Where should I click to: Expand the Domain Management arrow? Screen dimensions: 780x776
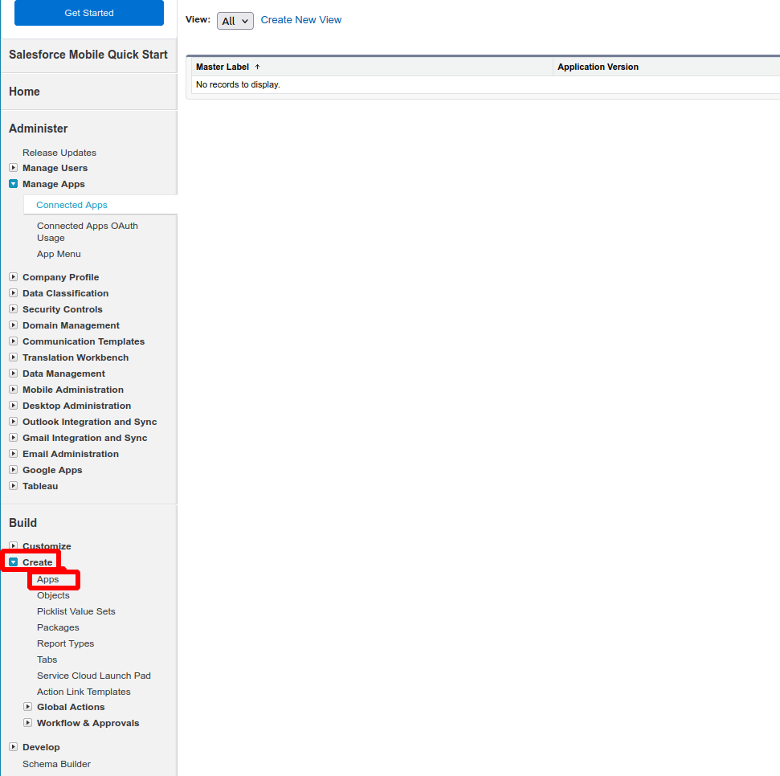pos(14,325)
